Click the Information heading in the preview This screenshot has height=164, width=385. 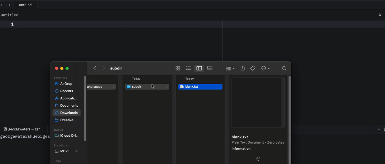click(241, 149)
